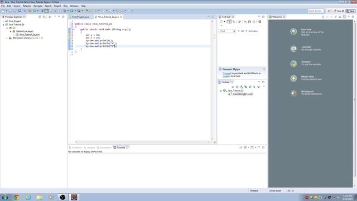Collapse the Java Tutorial 2a project node
The width and height of the screenshot is (357, 201).
3,25
